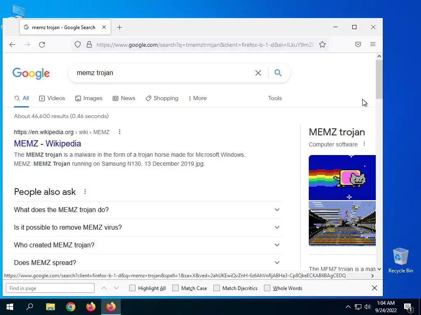Screen dimensions: 421x315
Task: Open options for Wikipedia result
Action: tap(120, 132)
